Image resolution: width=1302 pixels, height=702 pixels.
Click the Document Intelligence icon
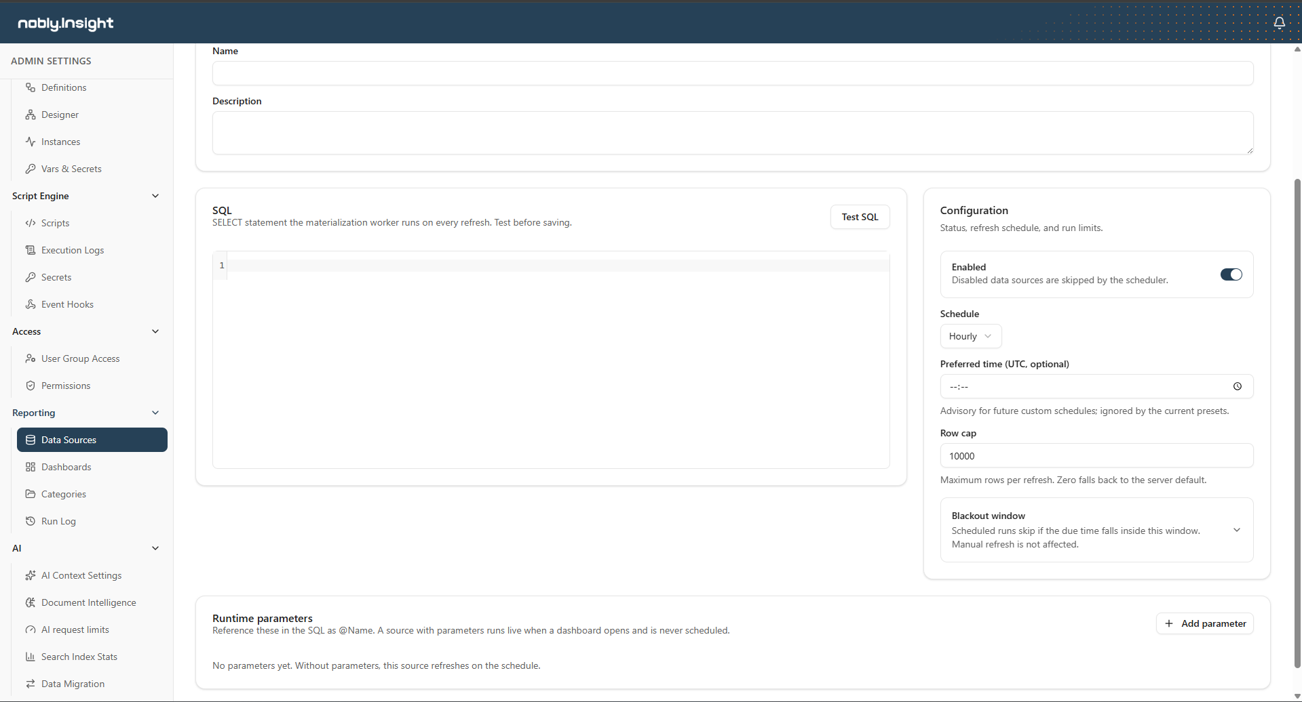[x=31, y=602]
